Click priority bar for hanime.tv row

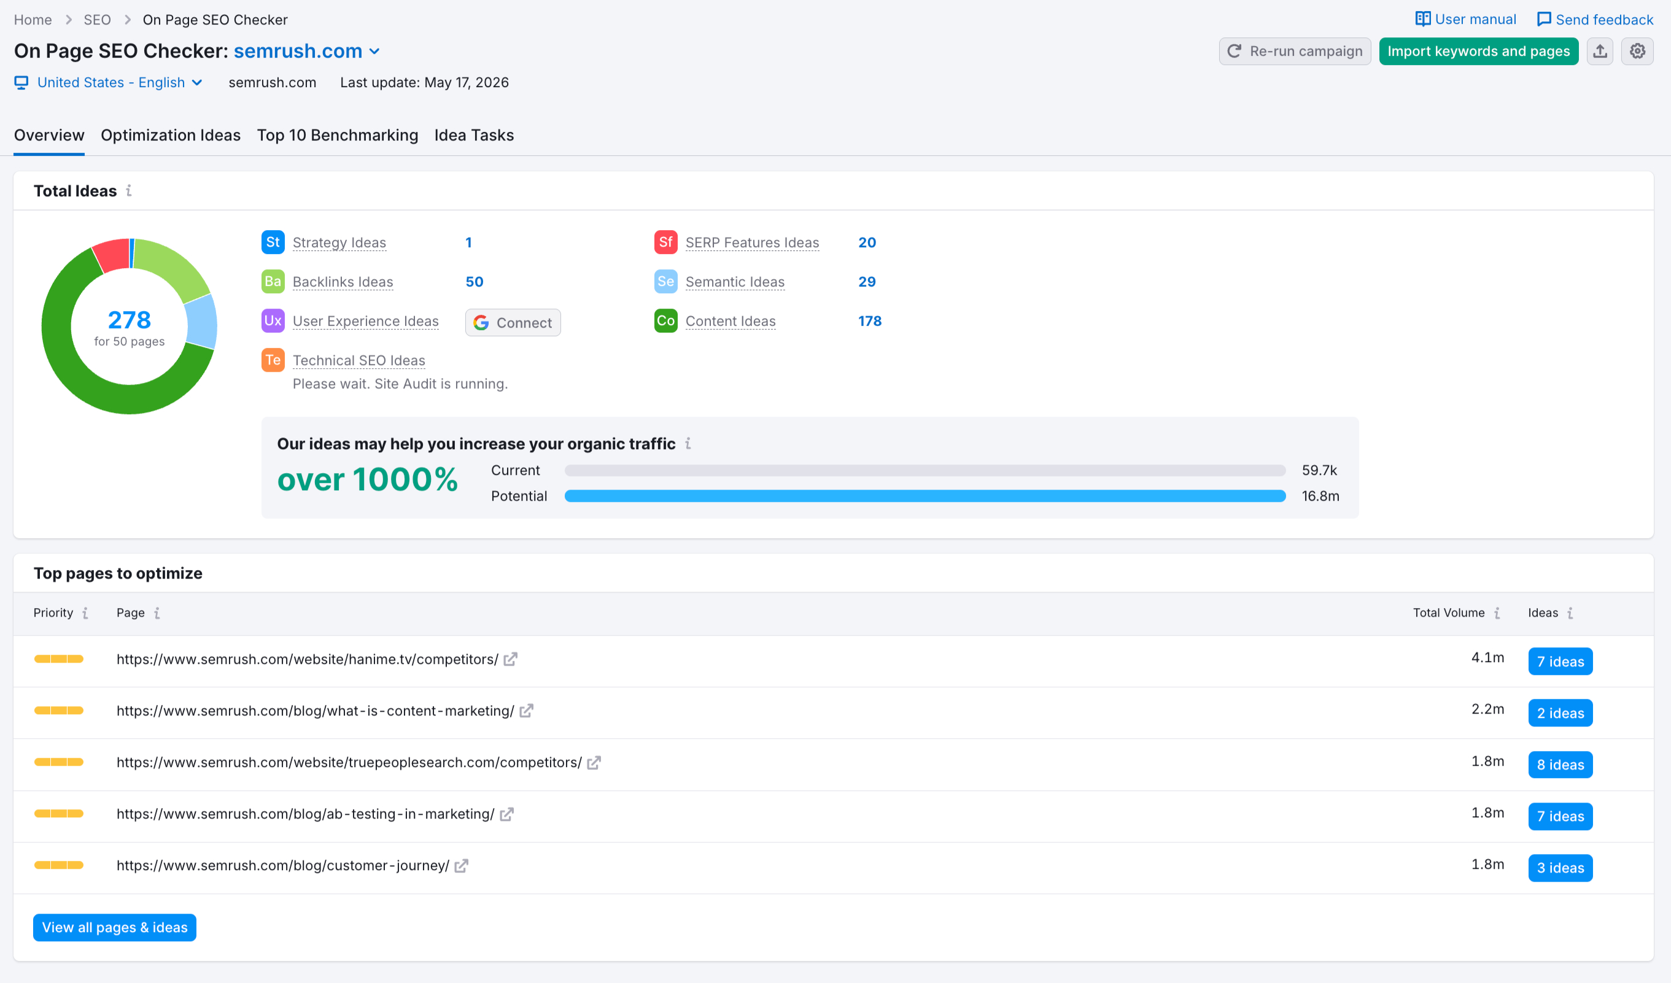point(58,659)
